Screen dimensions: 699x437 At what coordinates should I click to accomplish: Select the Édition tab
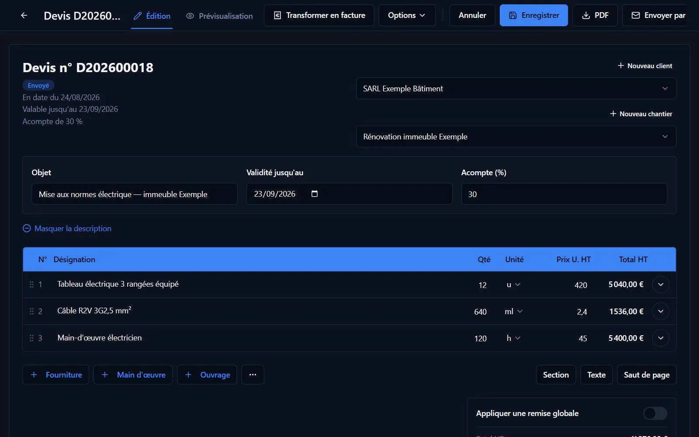tap(152, 16)
